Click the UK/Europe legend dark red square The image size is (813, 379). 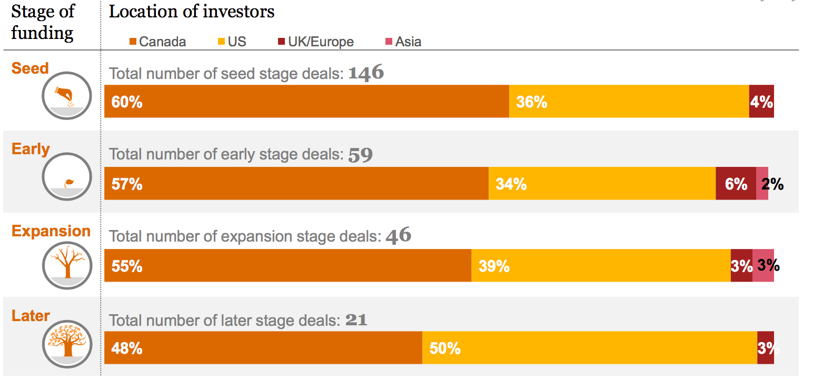pos(282,42)
